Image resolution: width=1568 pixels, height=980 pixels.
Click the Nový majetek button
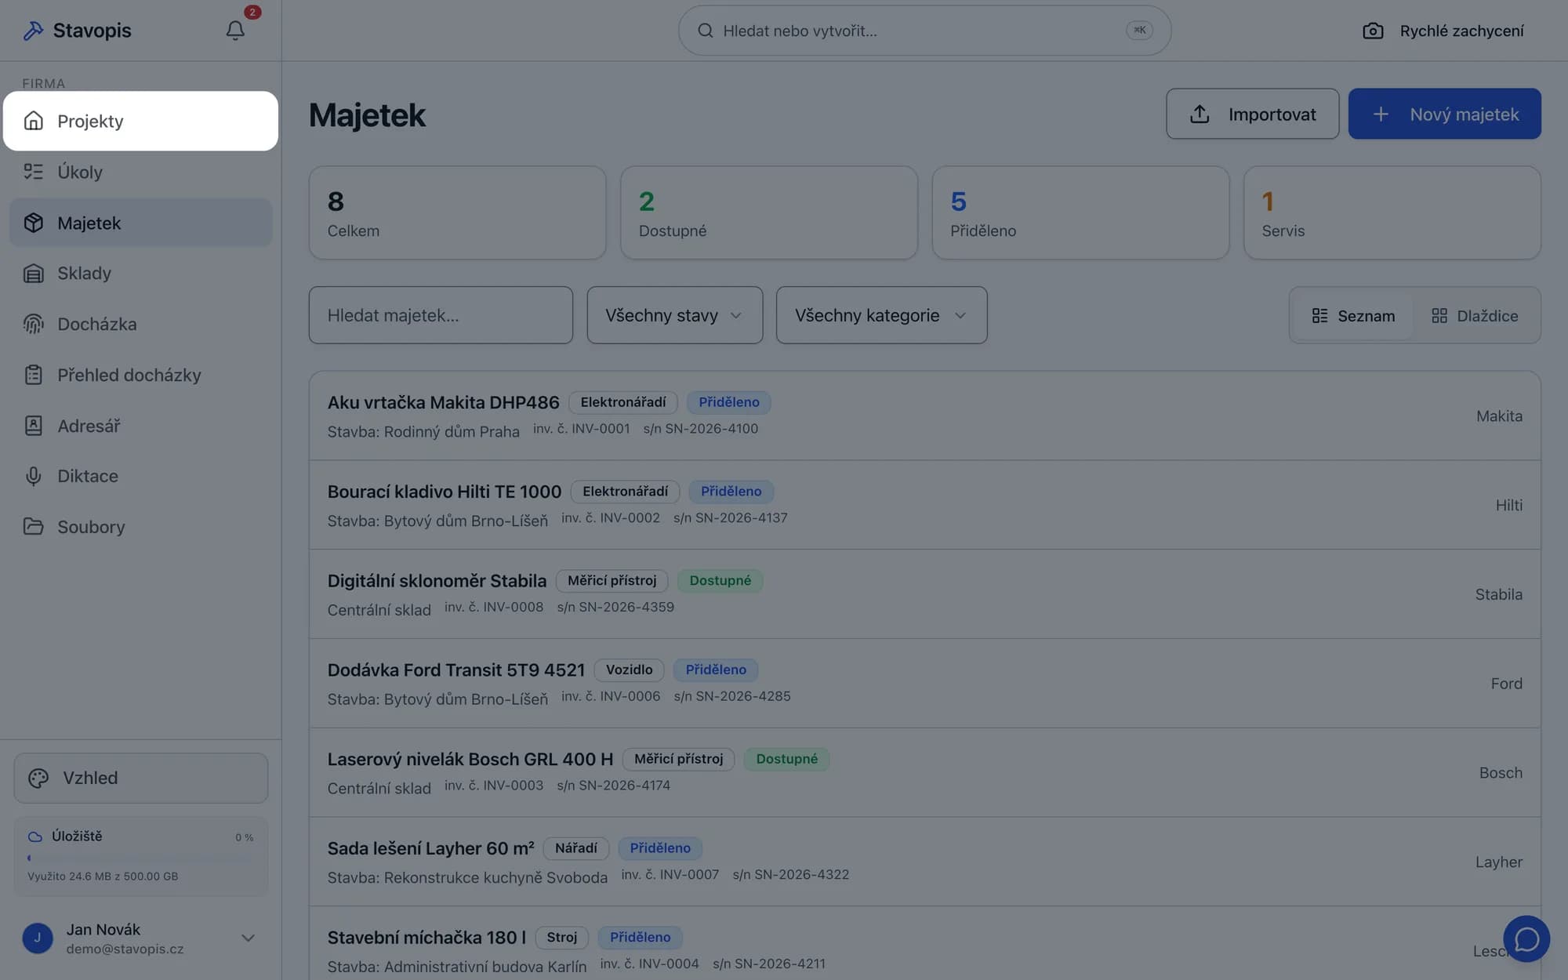pos(1444,114)
